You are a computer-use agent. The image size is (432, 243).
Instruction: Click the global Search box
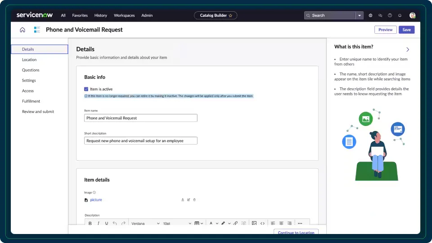(x=330, y=15)
